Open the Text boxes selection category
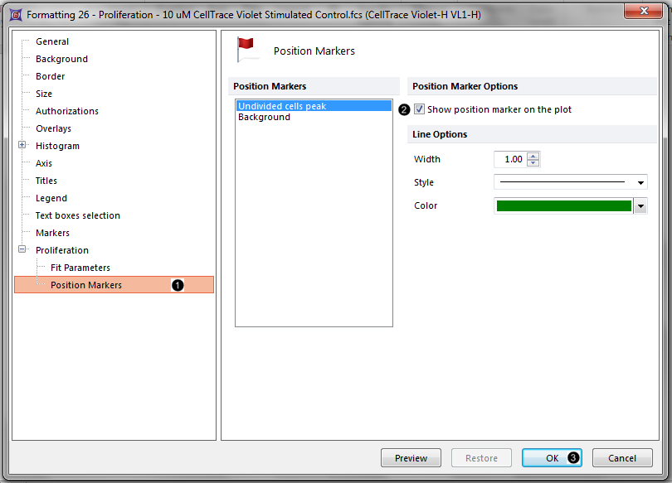Screen dimensions: 672x483 [77, 215]
